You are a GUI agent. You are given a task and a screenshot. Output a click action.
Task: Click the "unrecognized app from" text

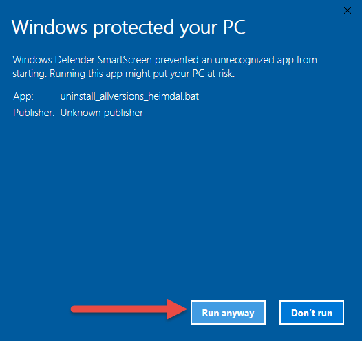click(x=266, y=60)
